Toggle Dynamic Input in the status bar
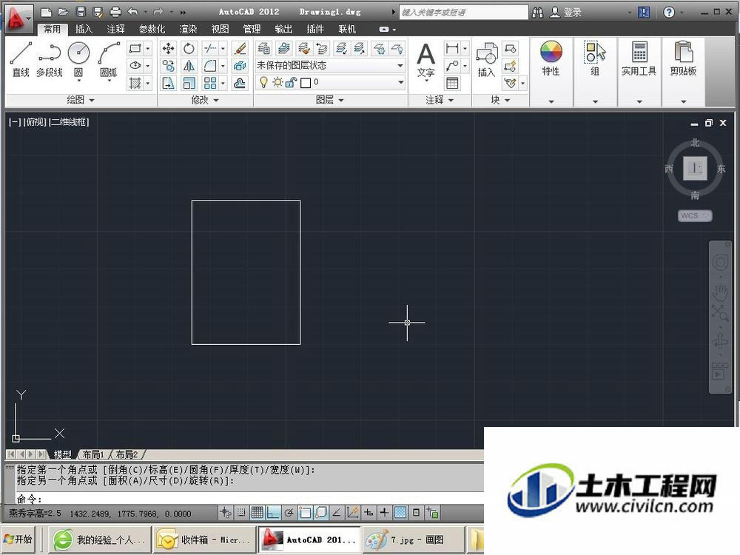Screen dimensions: 740x555 point(369,513)
